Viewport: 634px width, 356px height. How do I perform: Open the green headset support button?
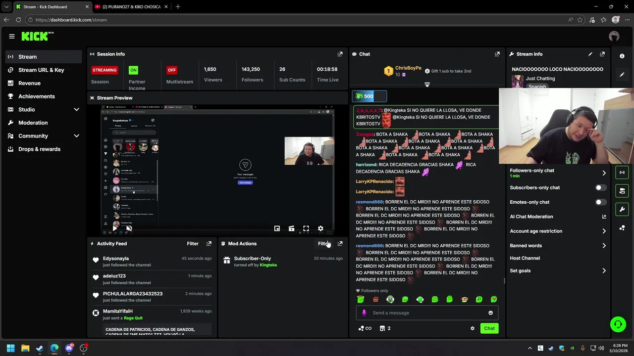(618, 324)
